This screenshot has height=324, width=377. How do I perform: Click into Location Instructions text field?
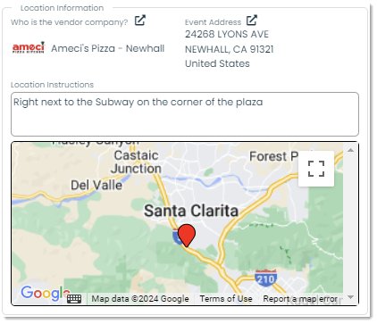point(185,114)
